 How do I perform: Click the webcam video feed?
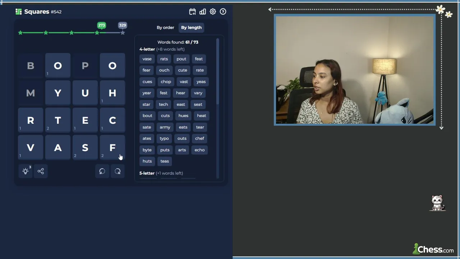click(x=355, y=70)
